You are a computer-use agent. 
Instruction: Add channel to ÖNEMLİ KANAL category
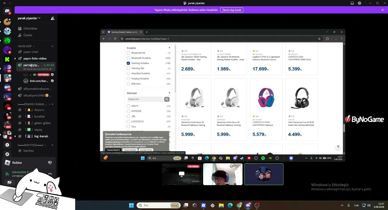pyautogui.click(x=52, y=104)
